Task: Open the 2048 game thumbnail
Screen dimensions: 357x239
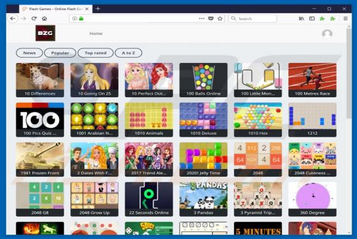Action: [258, 160]
